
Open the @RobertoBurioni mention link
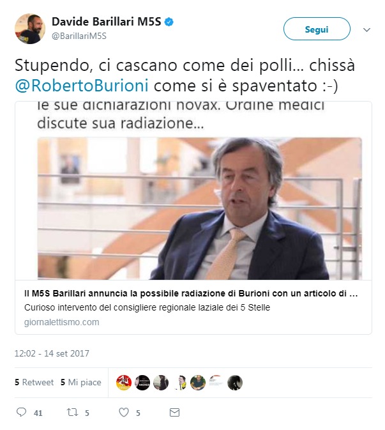(x=82, y=86)
